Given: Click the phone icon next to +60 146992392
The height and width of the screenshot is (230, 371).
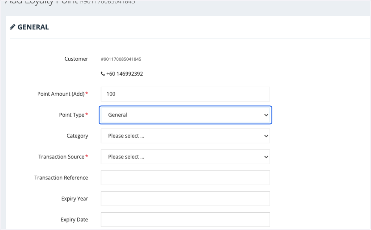Looking at the screenshot, I should click(103, 74).
